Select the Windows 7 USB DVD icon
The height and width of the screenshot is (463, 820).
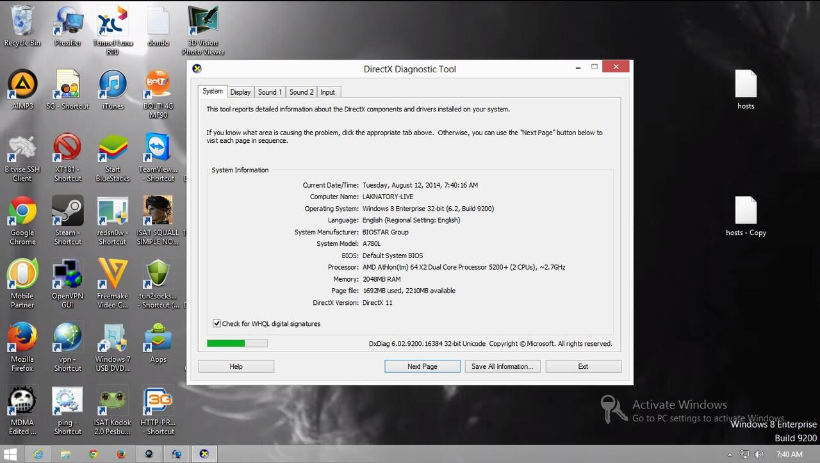[x=113, y=346]
